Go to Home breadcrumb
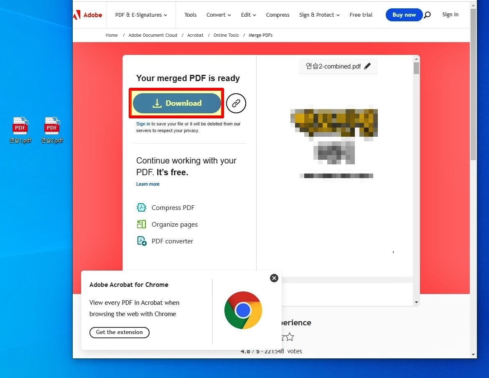 (x=112, y=35)
